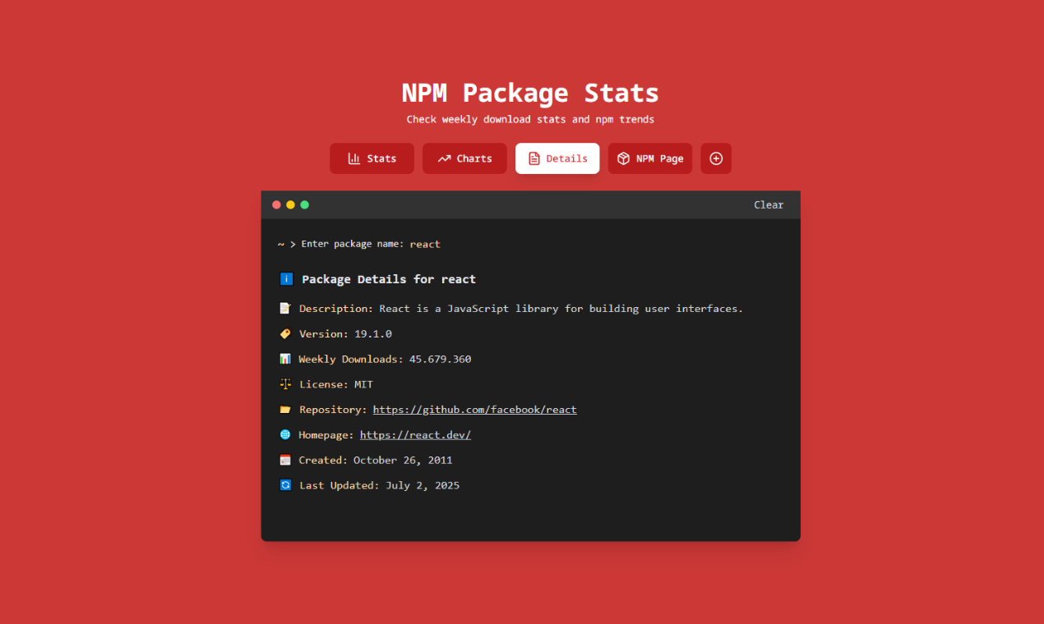
Task: Click the version value 19.1.0
Action: click(x=373, y=334)
